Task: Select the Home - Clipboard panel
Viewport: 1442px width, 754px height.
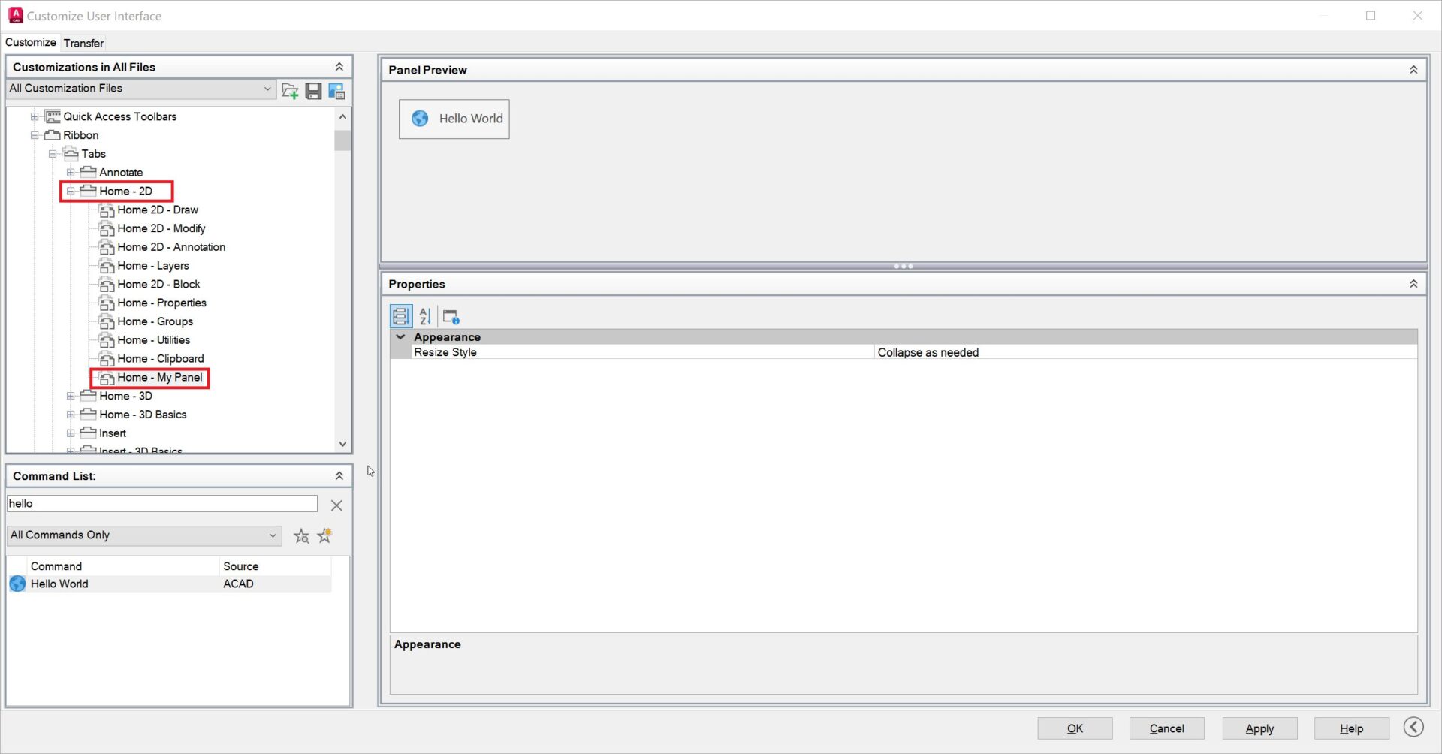Action: [161, 359]
